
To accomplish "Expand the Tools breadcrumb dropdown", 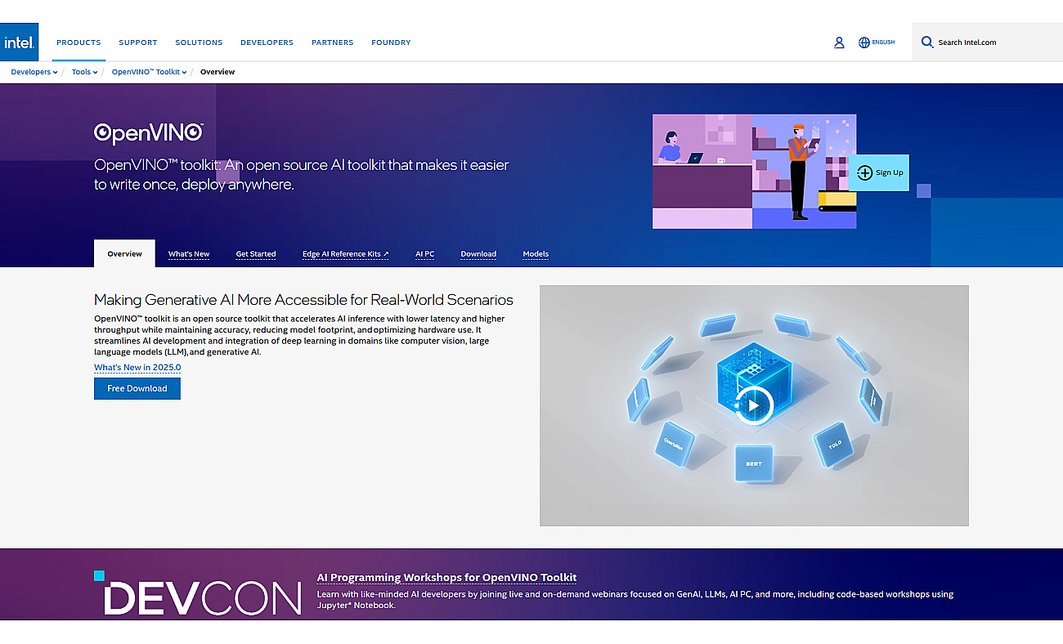I will tap(84, 72).
